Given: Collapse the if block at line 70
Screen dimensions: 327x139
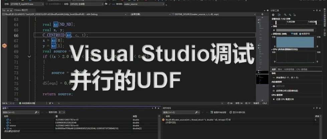Looking at the screenshot, I should (x=29, y=56).
